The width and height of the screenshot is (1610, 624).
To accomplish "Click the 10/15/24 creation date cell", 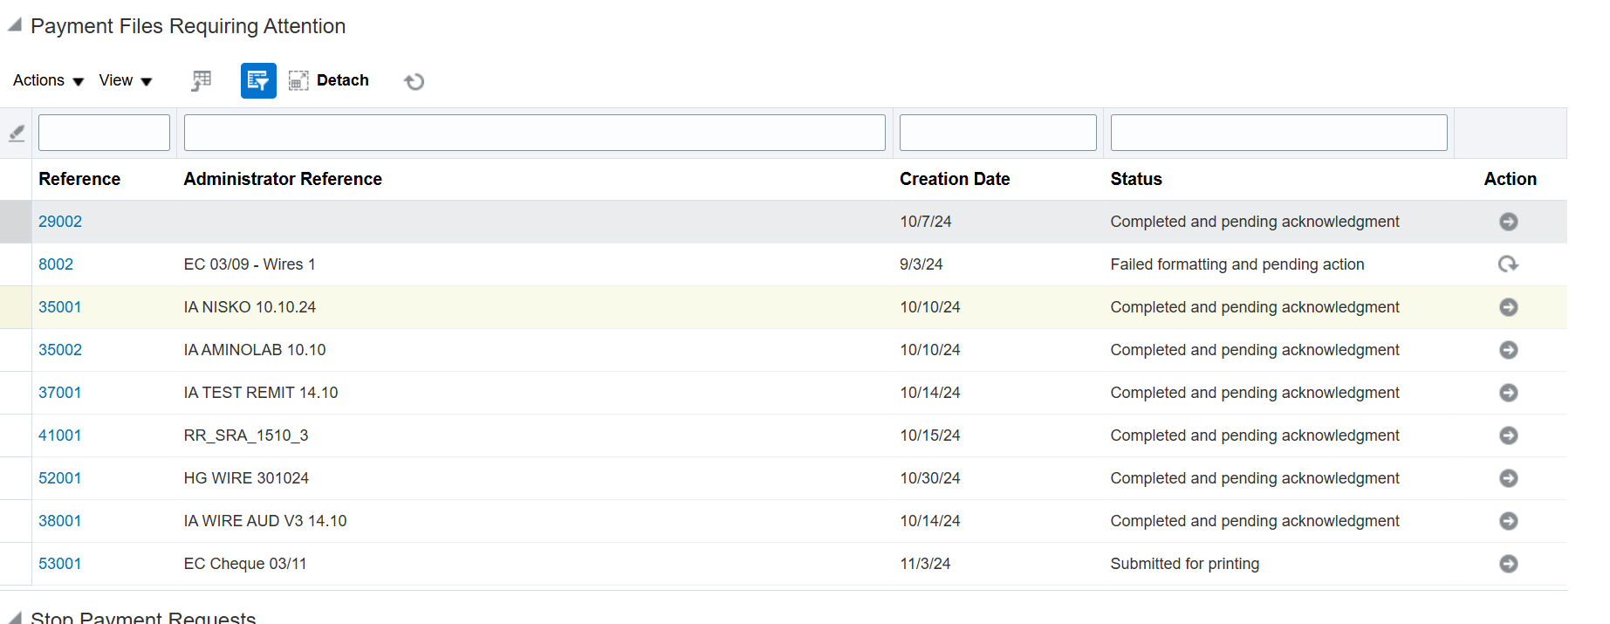I will 930,435.
